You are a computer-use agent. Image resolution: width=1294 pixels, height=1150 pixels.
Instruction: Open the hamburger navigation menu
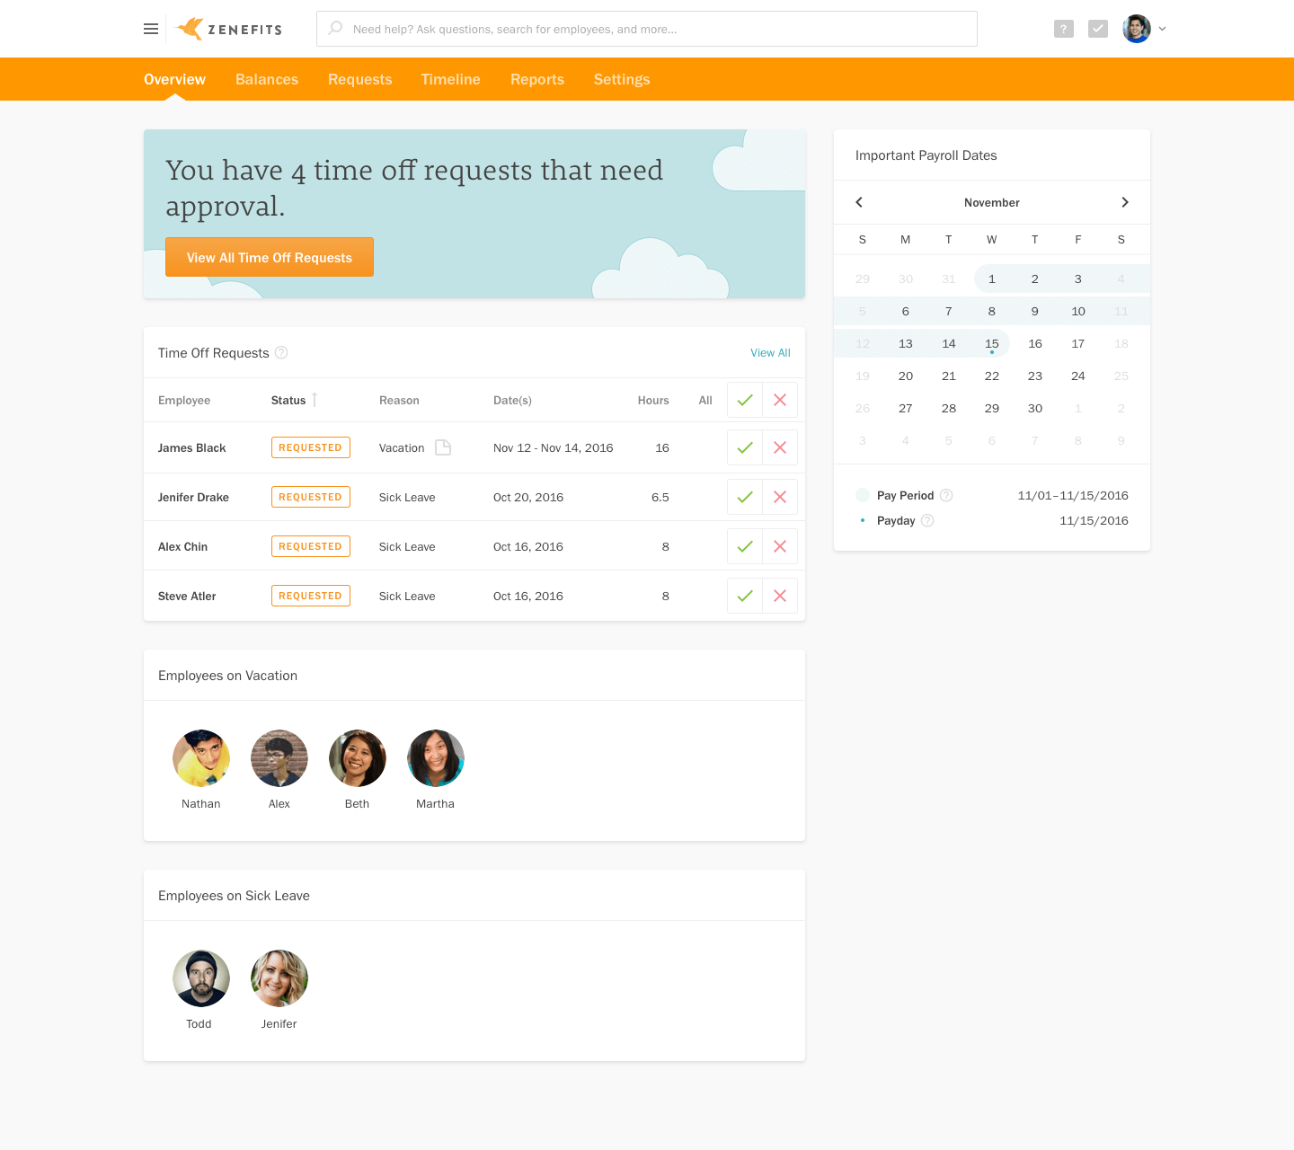tap(151, 29)
